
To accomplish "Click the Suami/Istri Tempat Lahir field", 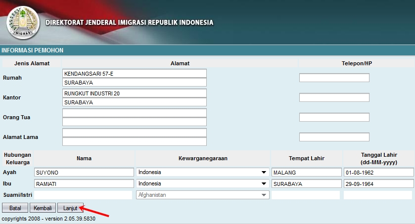I will (306, 195).
